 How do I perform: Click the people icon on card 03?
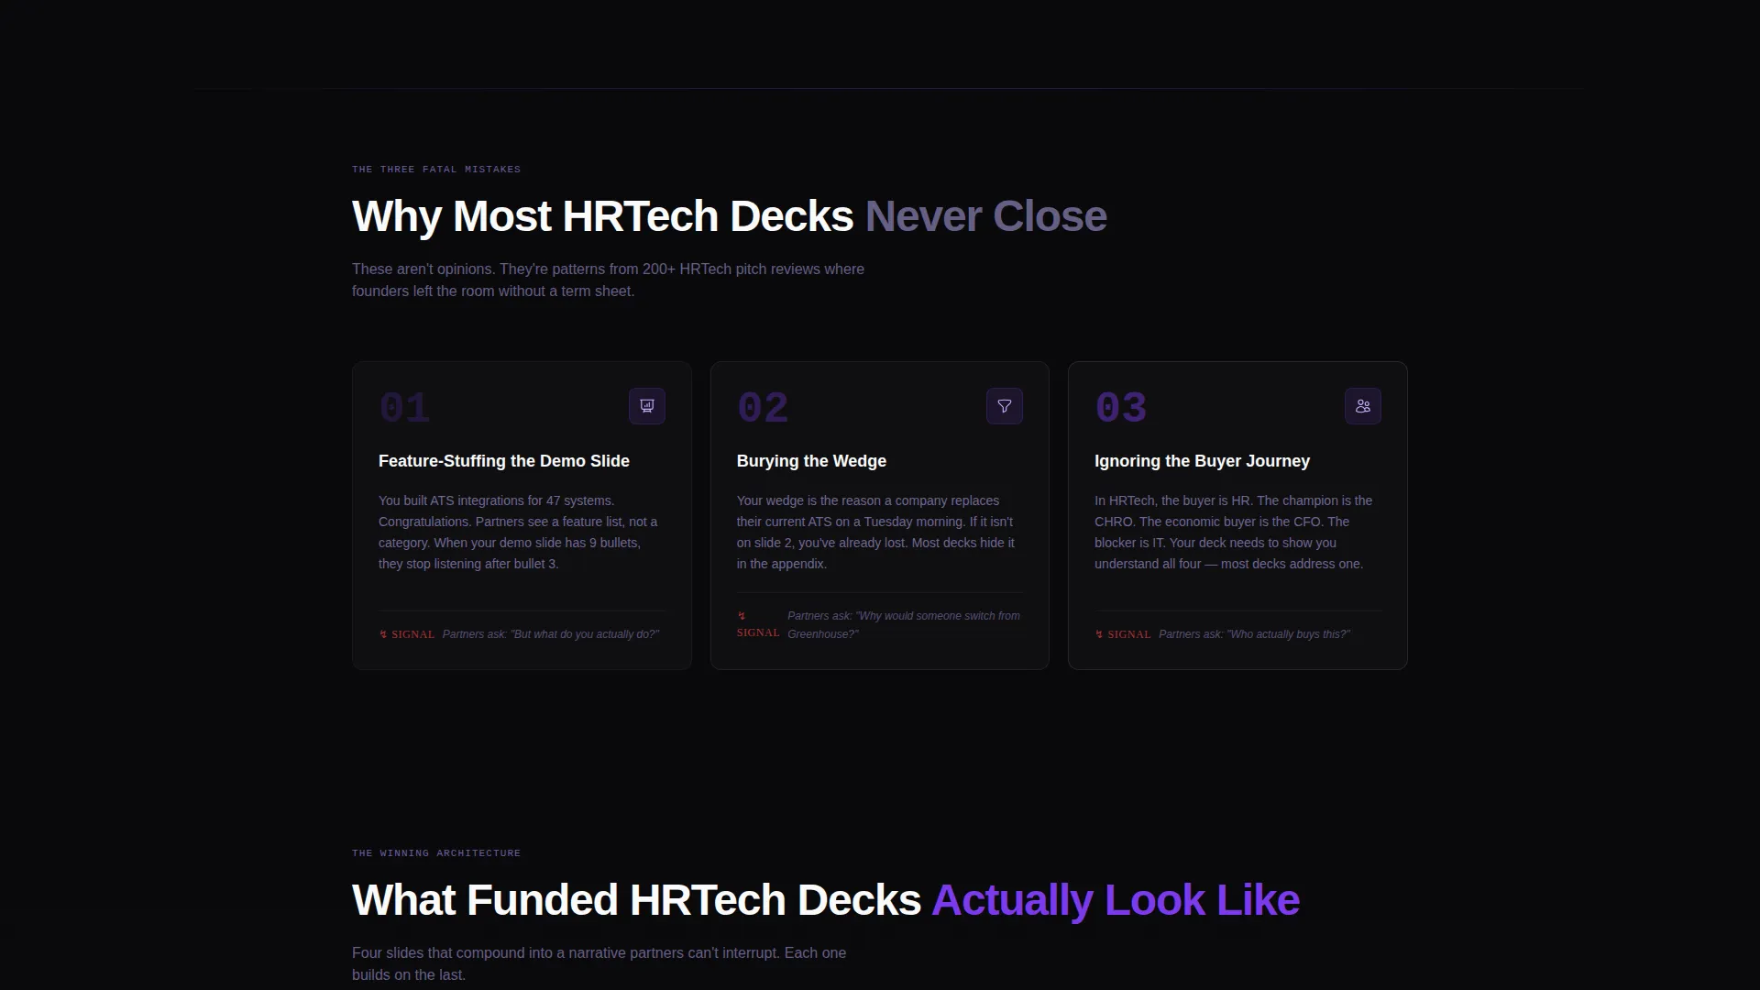click(1363, 406)
